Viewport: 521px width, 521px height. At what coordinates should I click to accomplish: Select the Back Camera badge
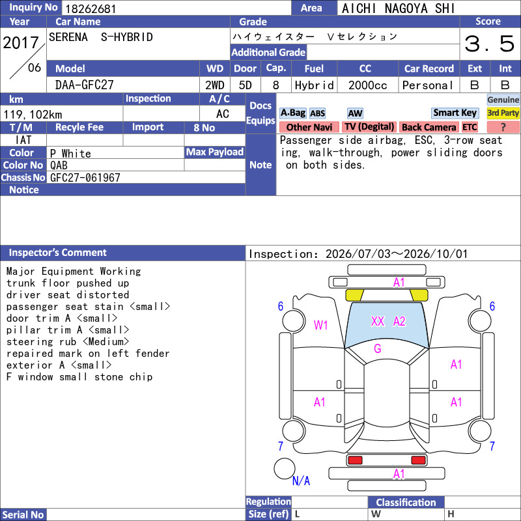coord(429,127)
